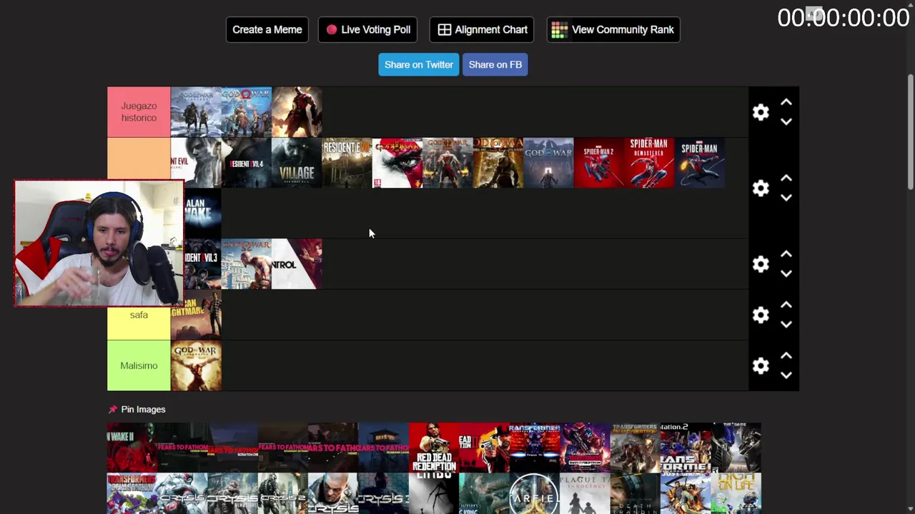
Task: Select the Juegazo historico tier label
Action: point(139,112)
